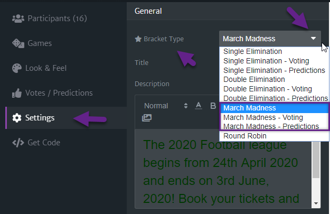
Task: Click the Participants people icon
Action: point(18,18)
